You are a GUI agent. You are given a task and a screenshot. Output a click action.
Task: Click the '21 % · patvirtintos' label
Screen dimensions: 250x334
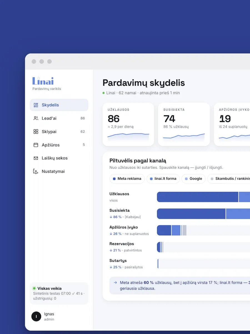click(126, 250)
